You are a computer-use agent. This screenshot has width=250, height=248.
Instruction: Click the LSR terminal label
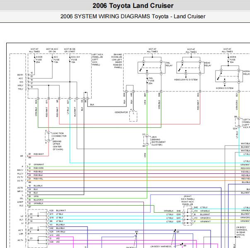(21, 233)
